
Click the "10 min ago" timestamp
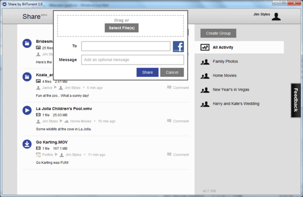[107, 121]
